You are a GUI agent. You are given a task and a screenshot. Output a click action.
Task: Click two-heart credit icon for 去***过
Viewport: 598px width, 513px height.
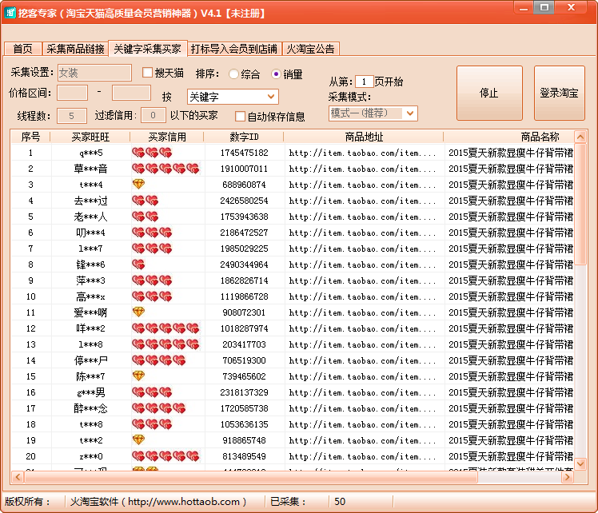point(145,201)
